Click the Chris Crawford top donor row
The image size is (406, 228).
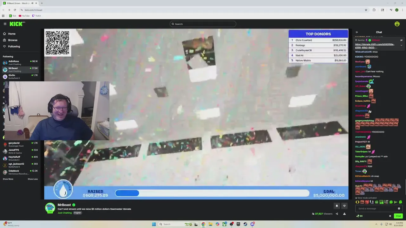pyautogui.click(x=318, y=40)
